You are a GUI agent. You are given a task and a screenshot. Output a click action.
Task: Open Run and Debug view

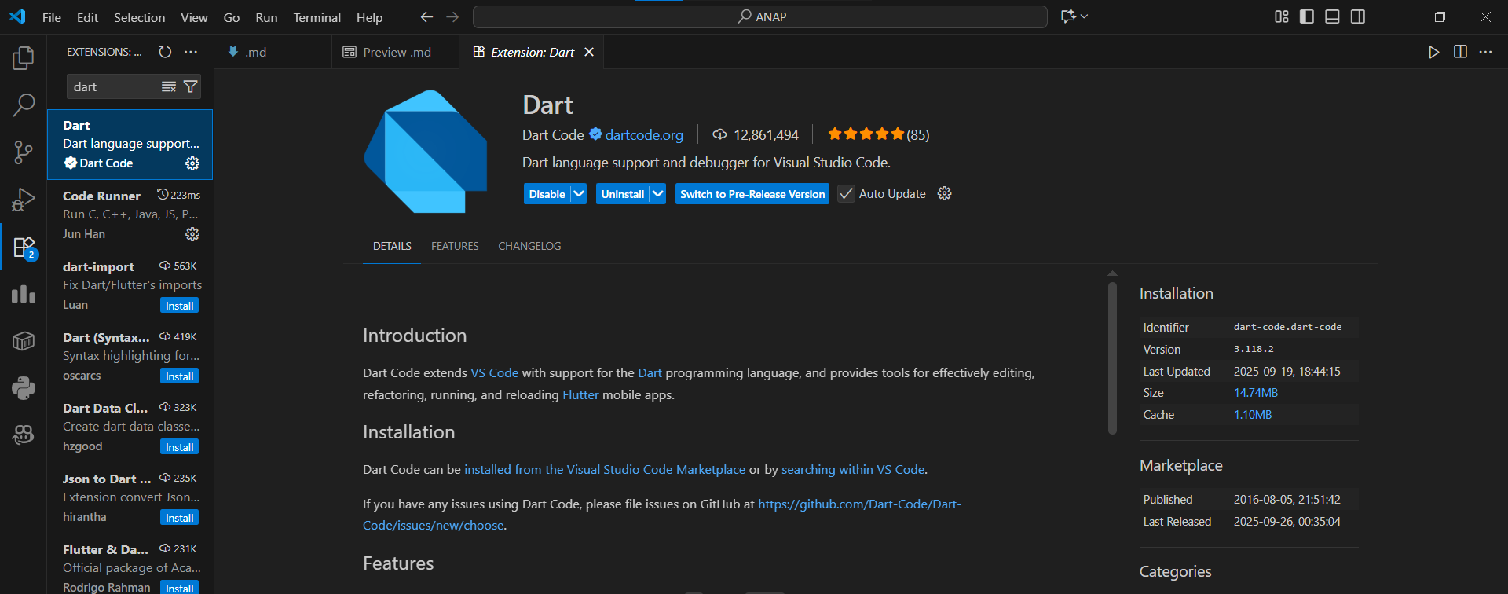click(x=24, y=200)
